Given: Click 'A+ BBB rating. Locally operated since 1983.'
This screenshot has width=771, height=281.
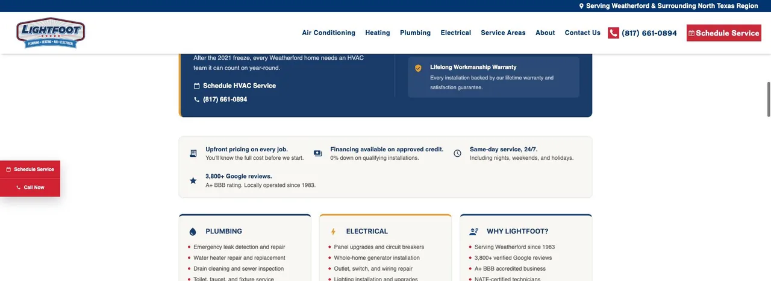Looking at the screenshot, I should [x=260, y=185].
